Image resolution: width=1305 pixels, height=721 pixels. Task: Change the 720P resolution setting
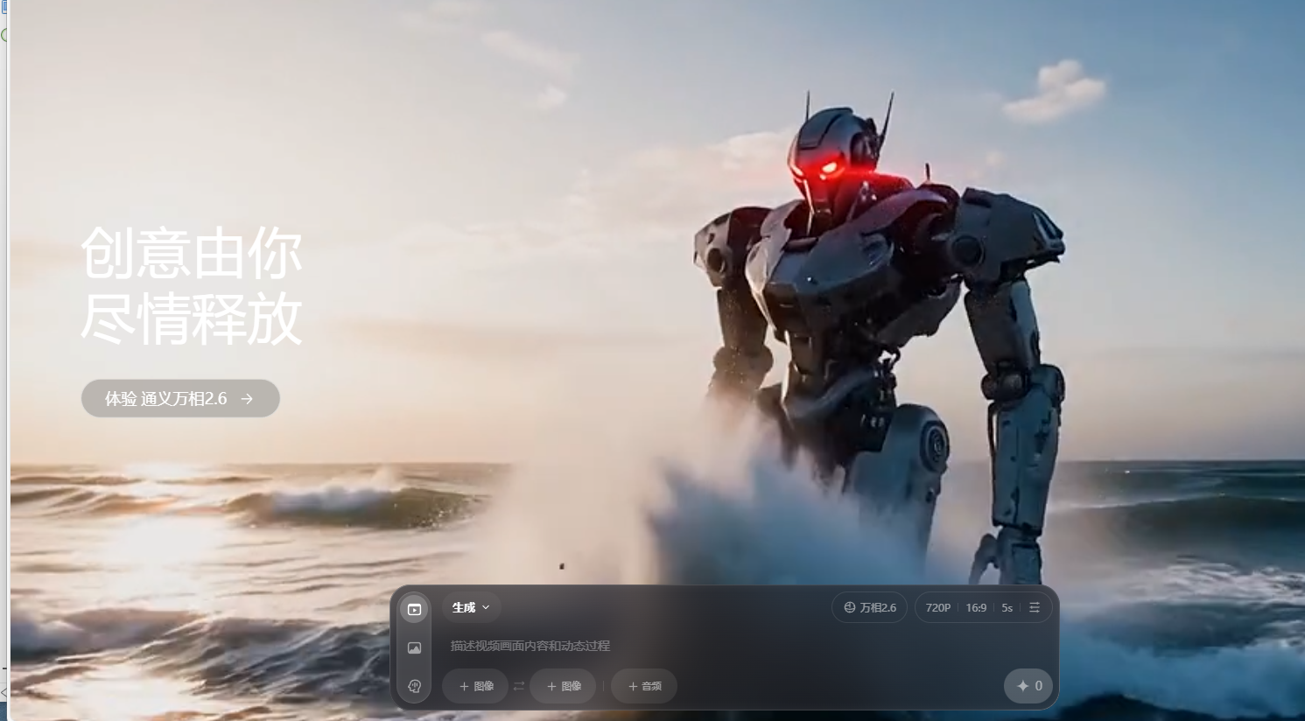click(937, 607)
